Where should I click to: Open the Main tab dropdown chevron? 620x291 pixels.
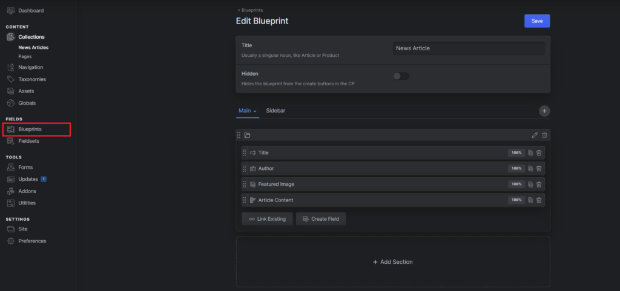tap(256, 111)
